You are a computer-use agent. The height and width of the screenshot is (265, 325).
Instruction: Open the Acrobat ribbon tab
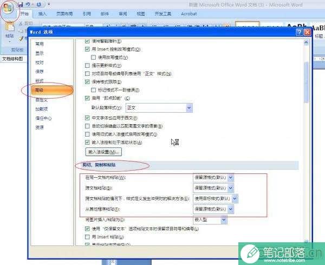[189, 14]
